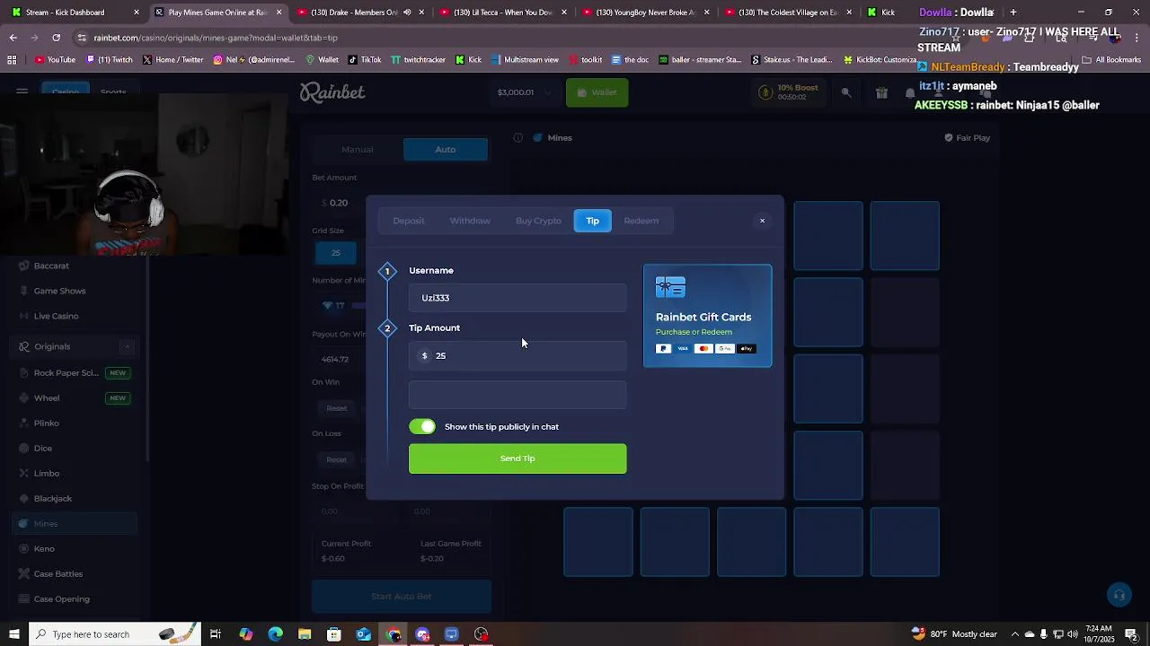Viewport: 1150px width, 646px height.
Task: Toggle show tip publicly in chat
Action: click(422, 427)
